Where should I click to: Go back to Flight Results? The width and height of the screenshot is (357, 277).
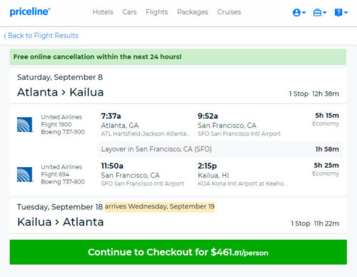pos(41,36)
